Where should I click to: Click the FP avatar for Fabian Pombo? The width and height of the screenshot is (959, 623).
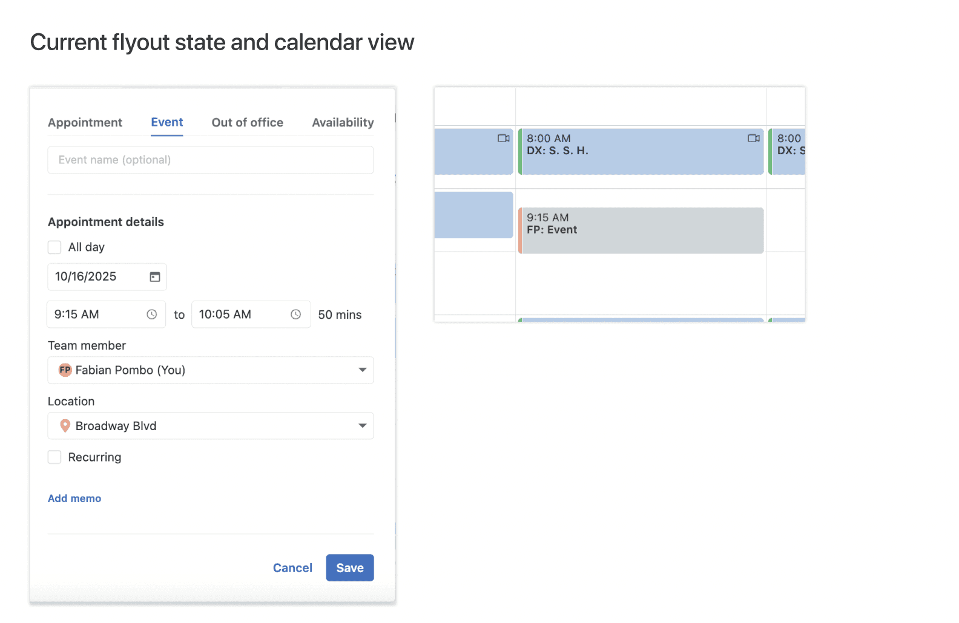pyautogui.click(x=65, y=370)
